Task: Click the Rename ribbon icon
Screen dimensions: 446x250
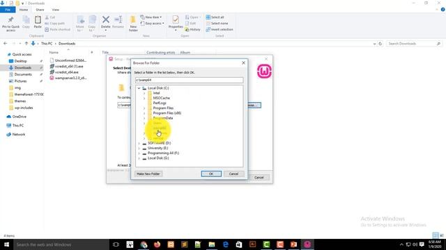Action: pos(118,22)
